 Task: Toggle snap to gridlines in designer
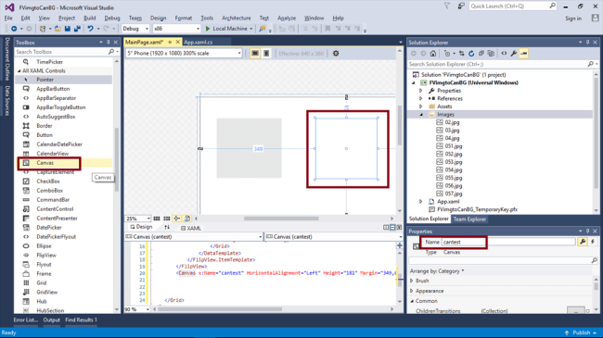click(166, 219)
